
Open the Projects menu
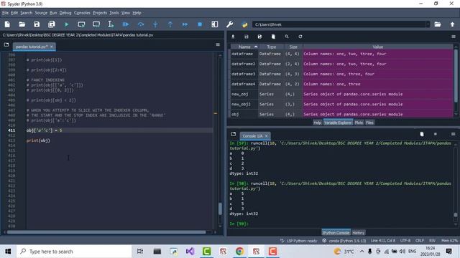100,13
